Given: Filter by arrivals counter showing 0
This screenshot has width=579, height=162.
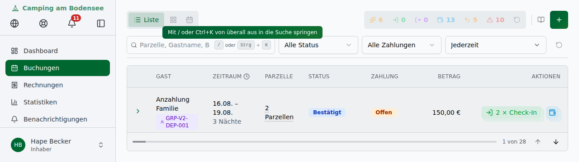Looking at the screenshot, I should point(399,20).
